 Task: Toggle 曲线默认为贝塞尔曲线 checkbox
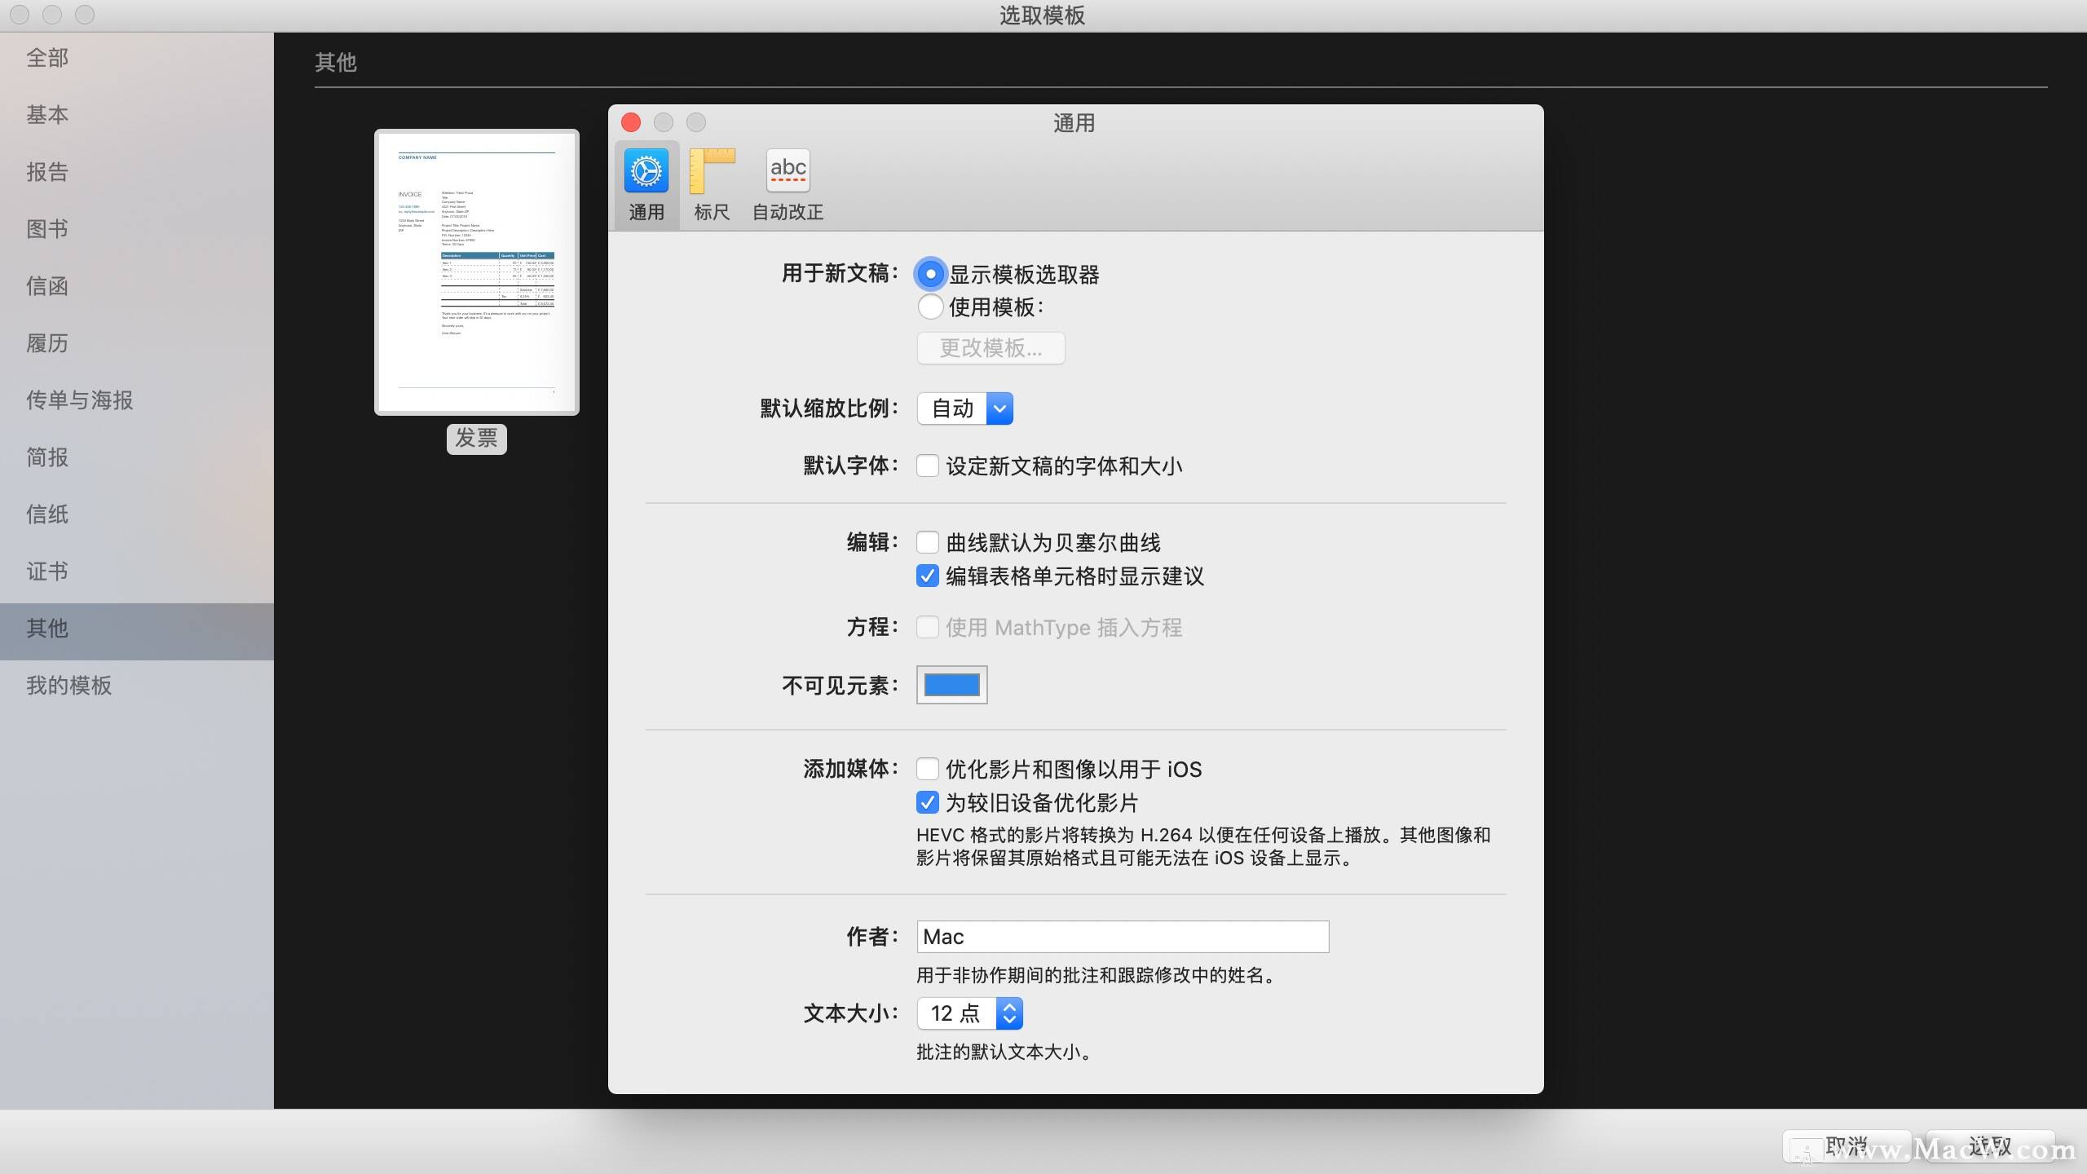point(927,542)
